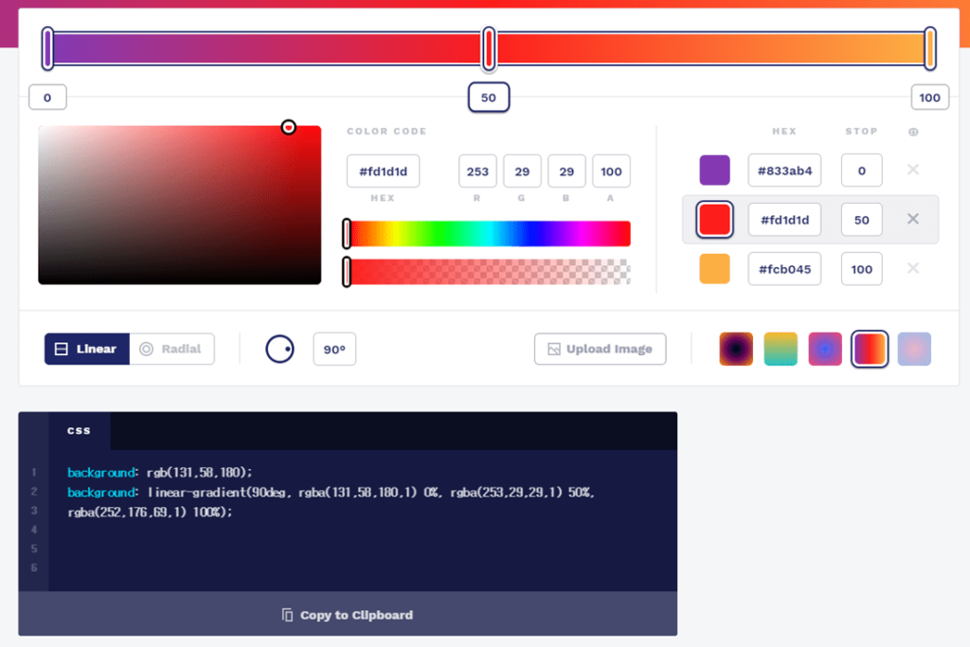Delete the #fd1d1d stop using its X icon

click(x=912, y=219)
